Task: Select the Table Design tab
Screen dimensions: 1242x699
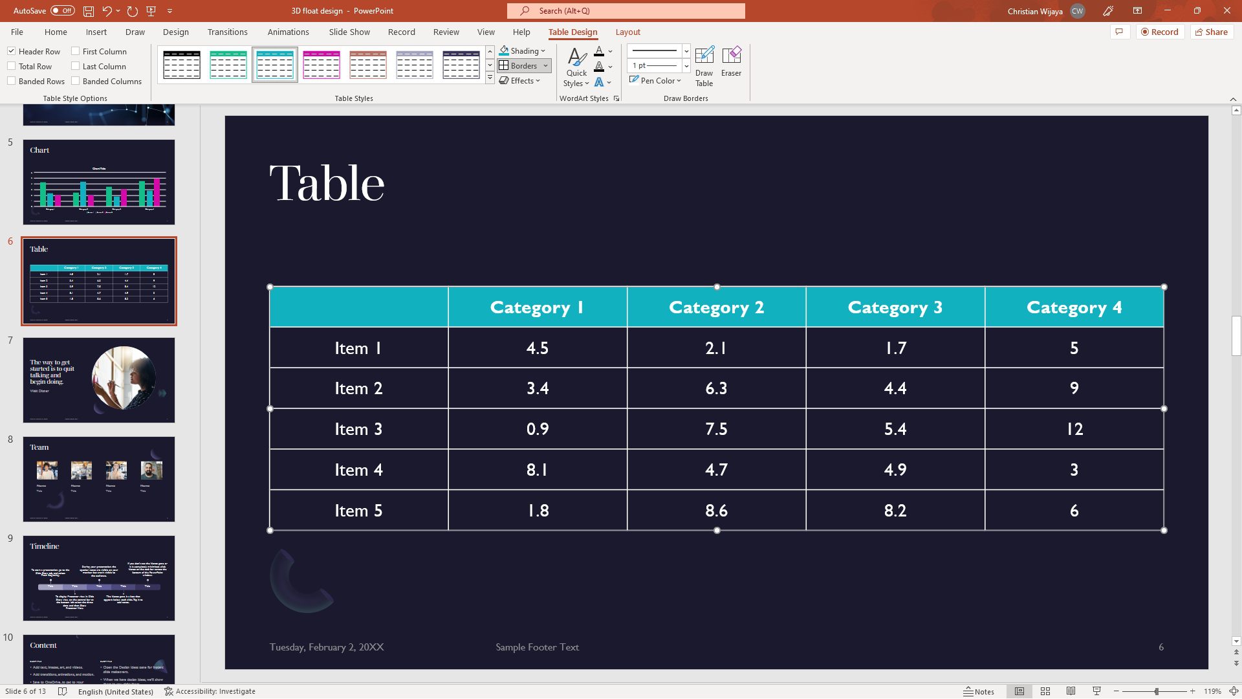Action: coord(572,32)
